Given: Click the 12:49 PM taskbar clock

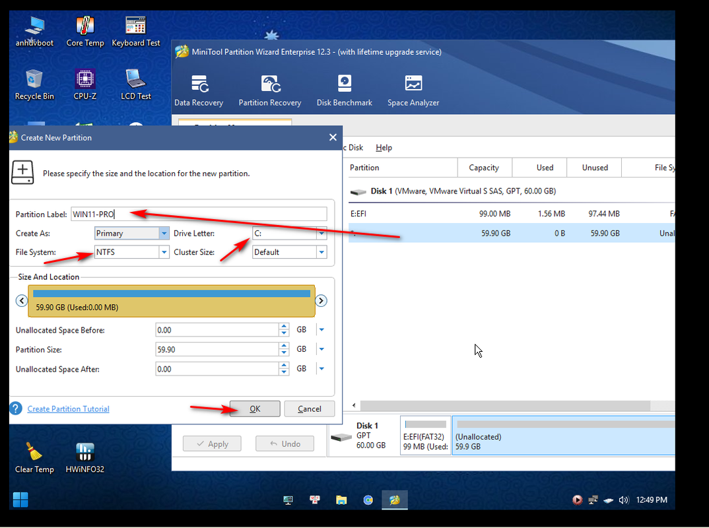Looking at the screenshot, I should pyautogui.click(x=652, y=500).
